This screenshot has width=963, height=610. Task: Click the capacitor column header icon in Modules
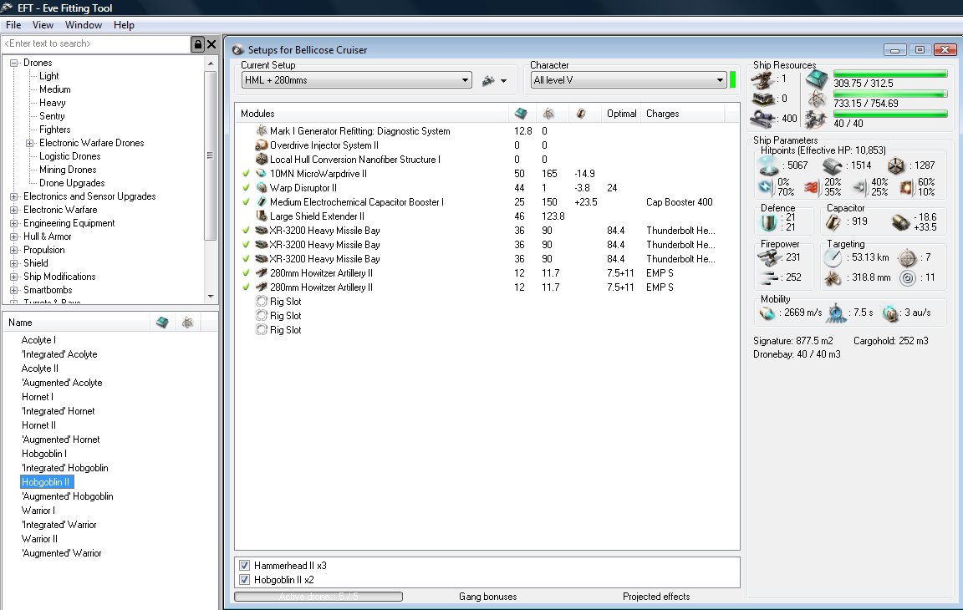tap(580, 114)
